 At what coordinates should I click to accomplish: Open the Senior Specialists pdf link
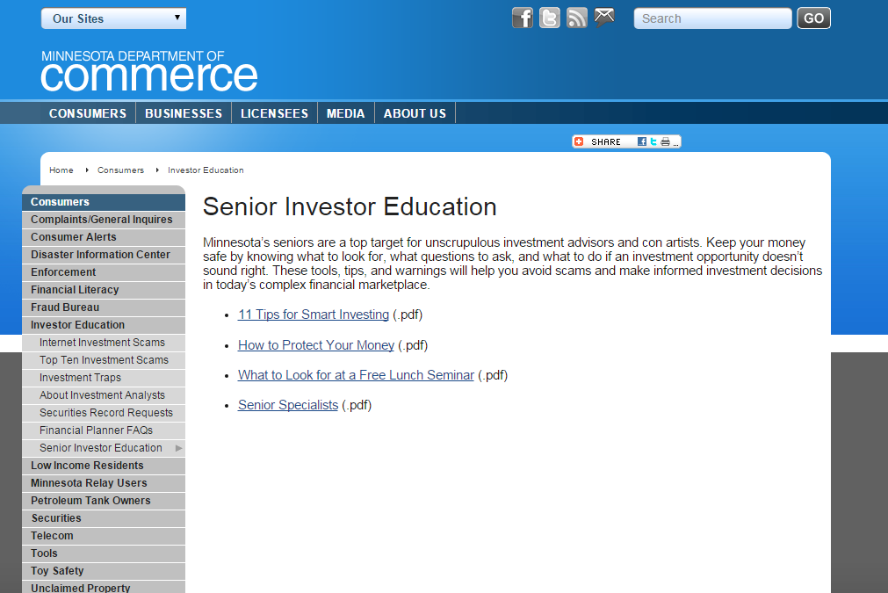pos(288,405)
